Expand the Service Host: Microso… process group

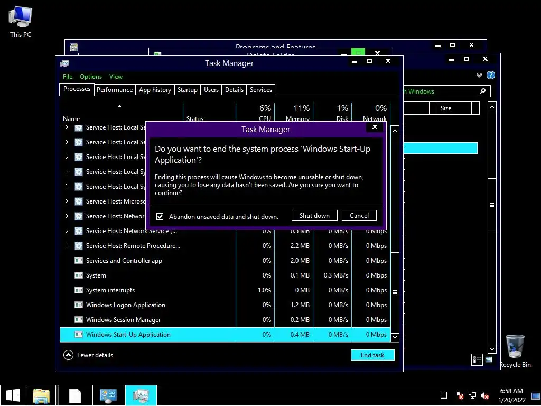(67, 201)
